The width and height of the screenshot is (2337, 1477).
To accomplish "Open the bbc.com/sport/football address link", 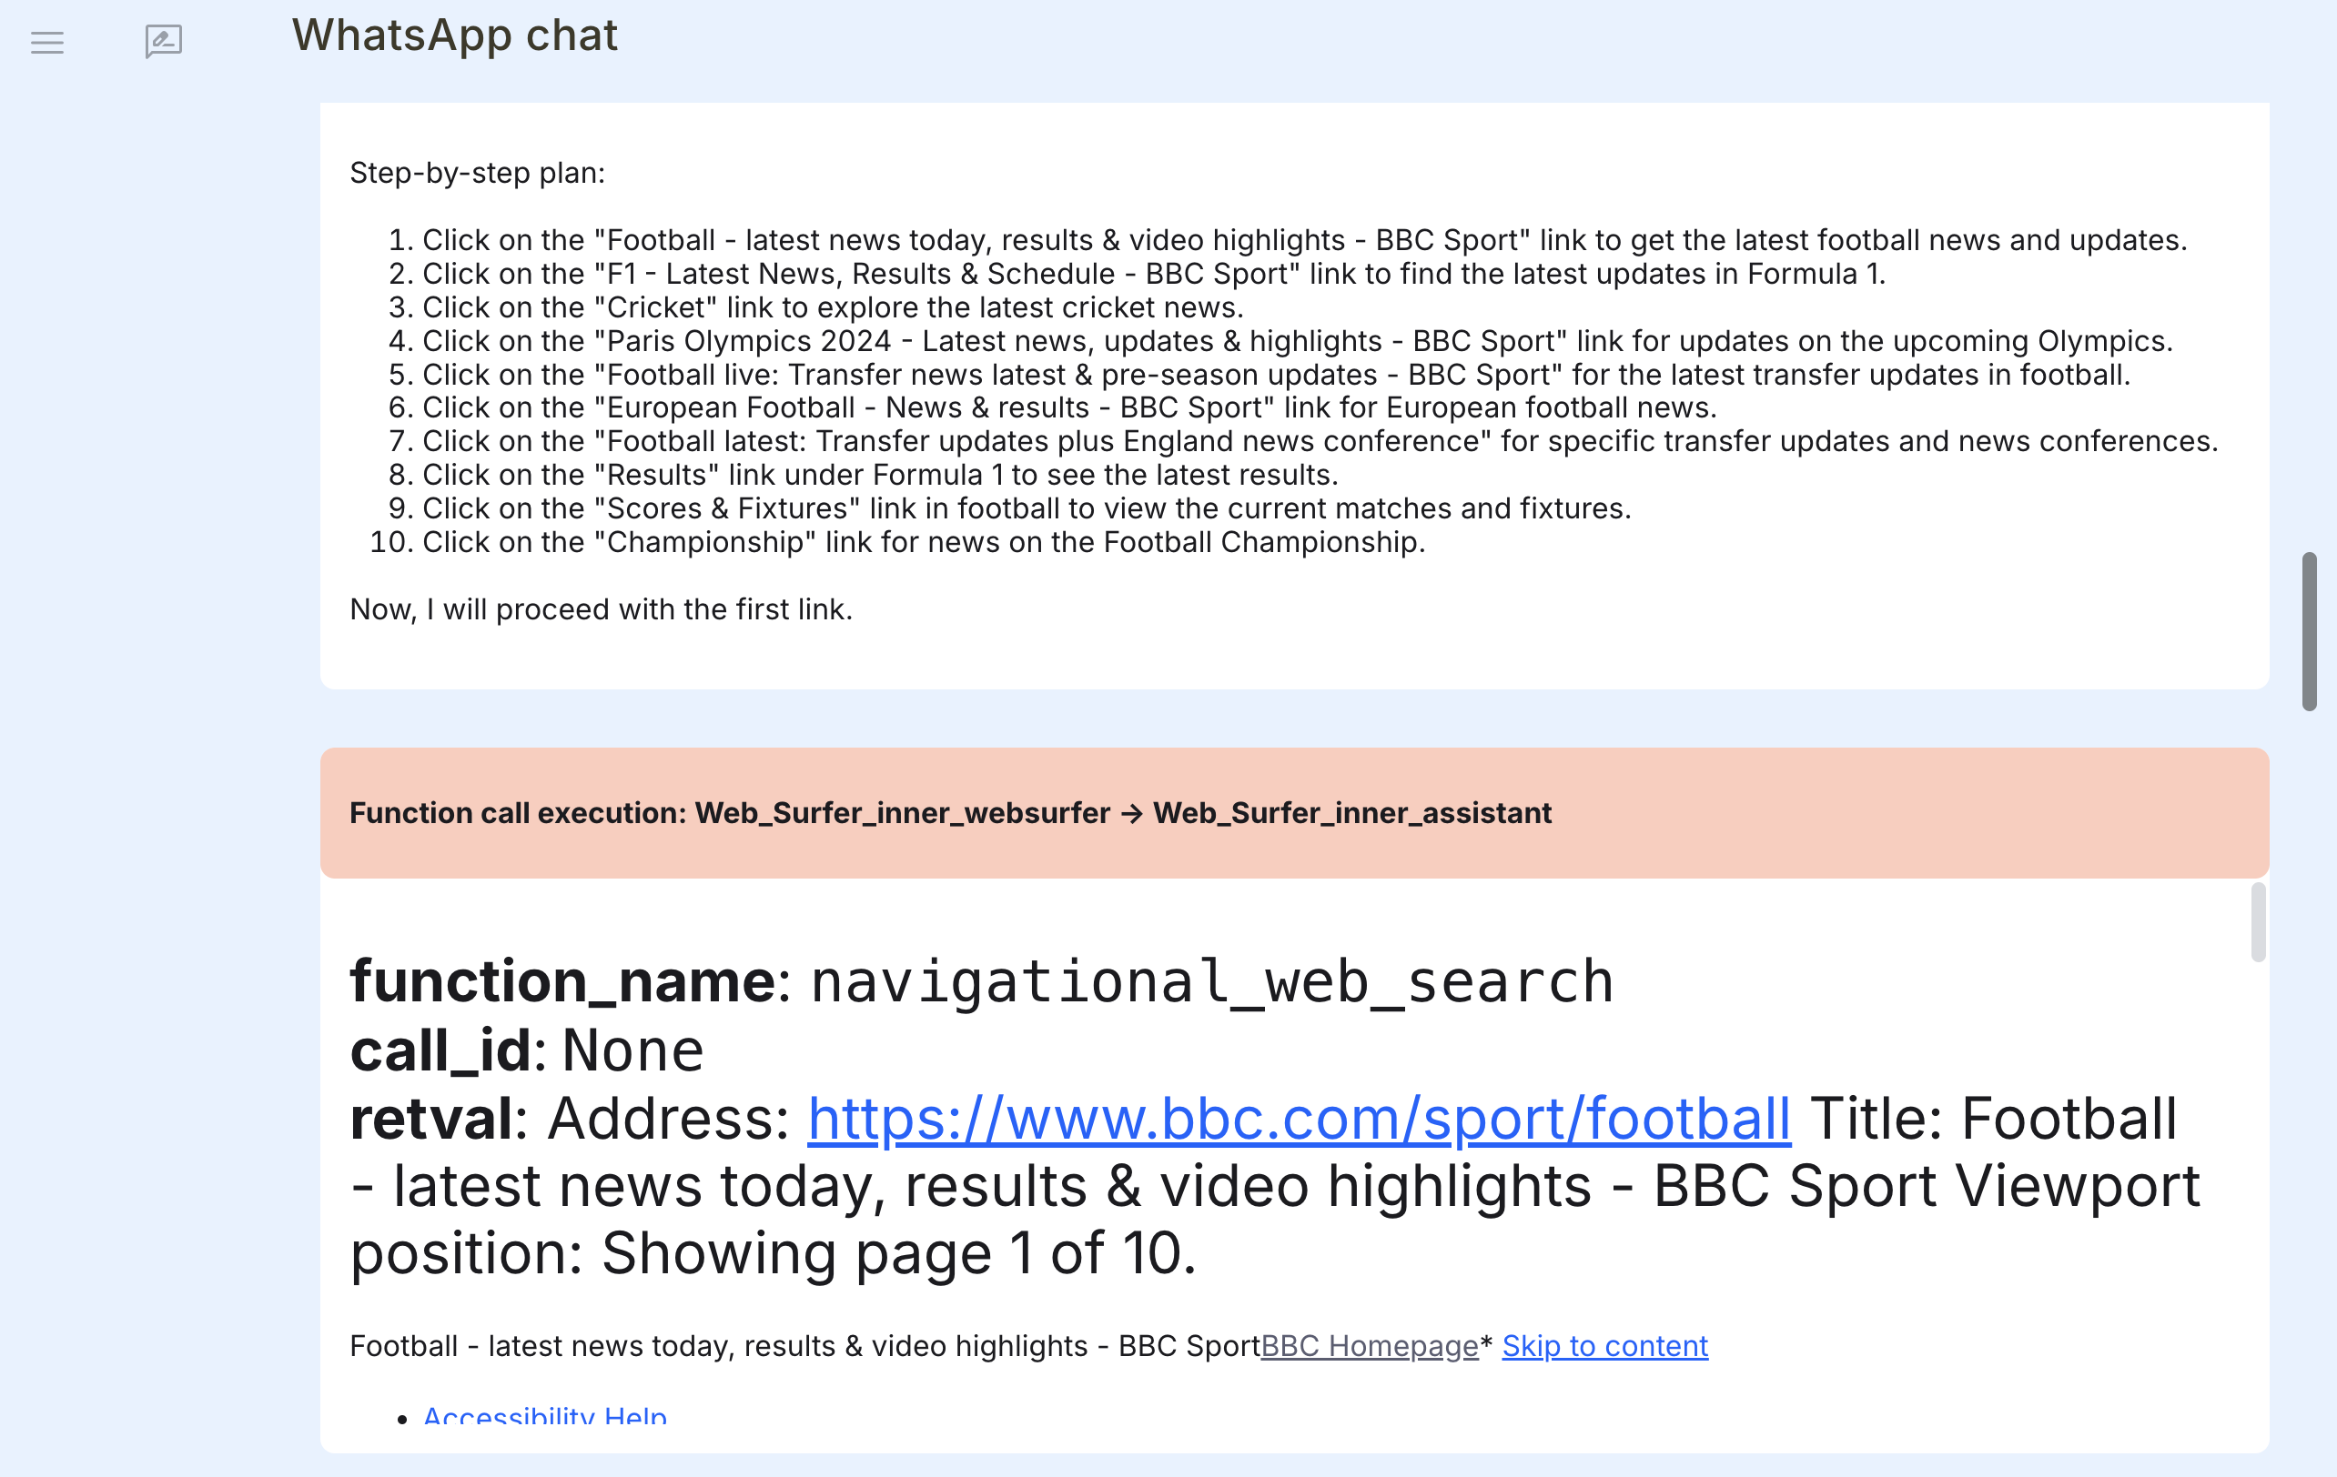I will point(1299,1120).
